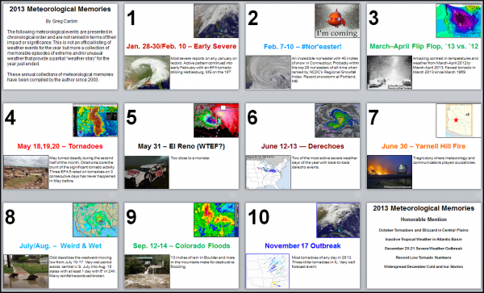The width and height of the screenshot is (484, 293).
Task: Click 'December 20-21 Severe Weather Outbreak'
Action: pyautogui.click(x=423, y=249)
